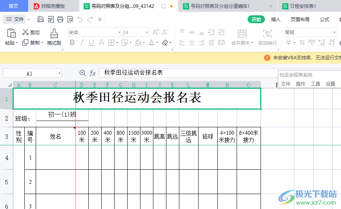Toggle Underline formatting
341x209 pixels.
pos(91,42)
